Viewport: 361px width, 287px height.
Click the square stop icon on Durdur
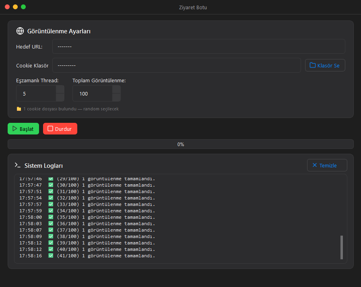[x=50, y=128]
